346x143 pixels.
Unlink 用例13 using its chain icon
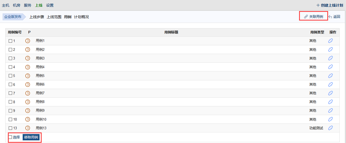330,128
